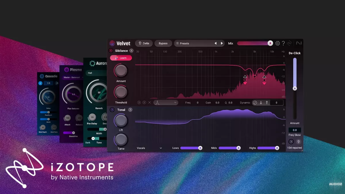
Task: Click Cascadia's Delay knob
Action: [x=48, y=97]
